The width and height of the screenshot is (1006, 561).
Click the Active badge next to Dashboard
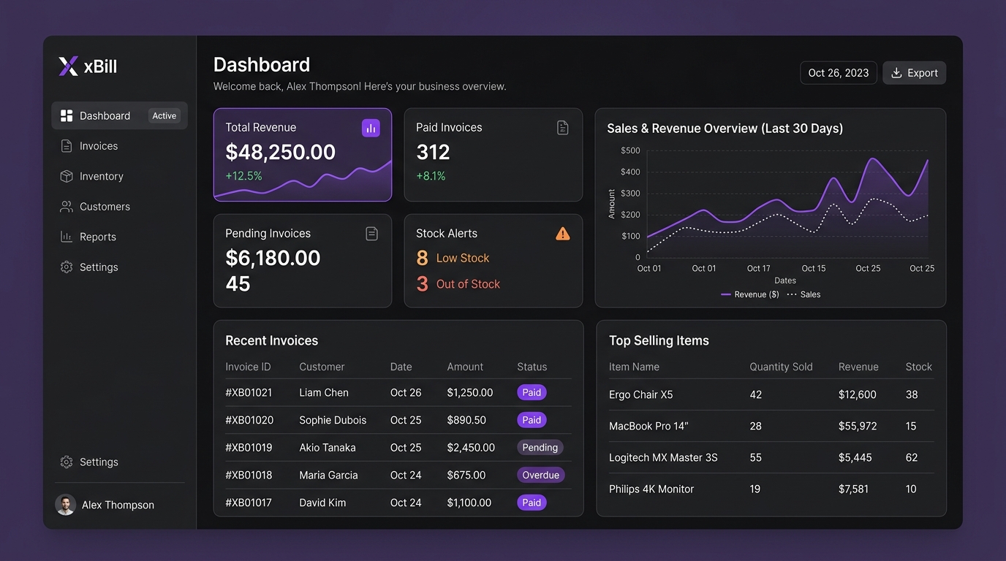coord(164,115)
